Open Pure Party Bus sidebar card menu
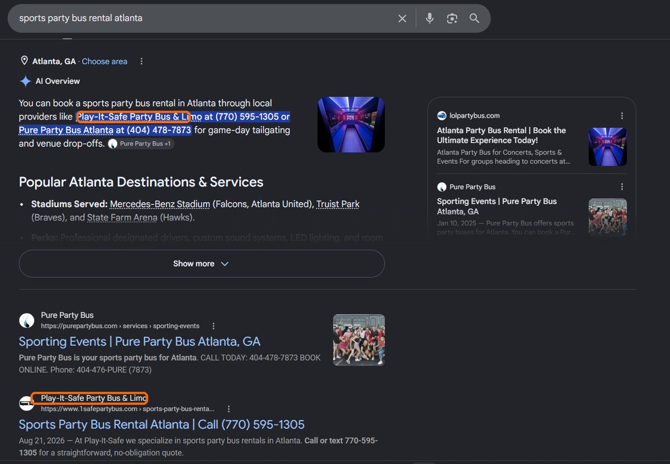The width and height of the screenshot is (670, 464). point(622,187)
